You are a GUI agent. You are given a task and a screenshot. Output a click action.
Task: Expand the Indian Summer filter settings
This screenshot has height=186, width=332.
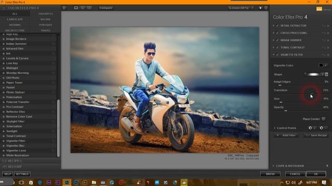pos(273,40)
